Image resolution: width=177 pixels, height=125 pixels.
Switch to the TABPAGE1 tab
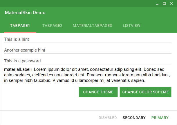pos(20,26)
